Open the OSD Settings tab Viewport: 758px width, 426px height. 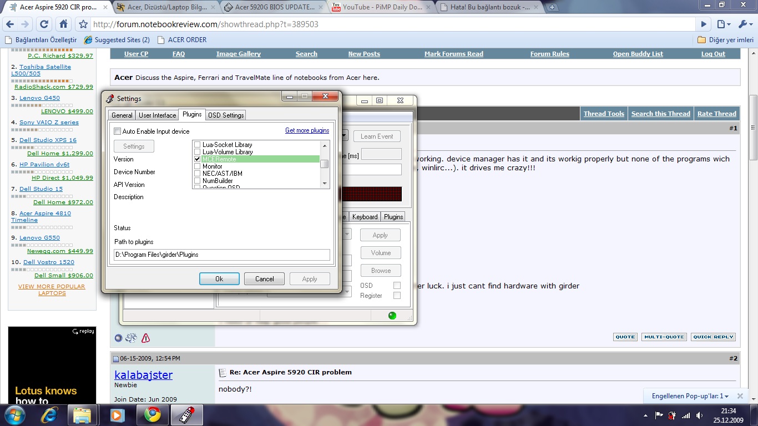226,115
